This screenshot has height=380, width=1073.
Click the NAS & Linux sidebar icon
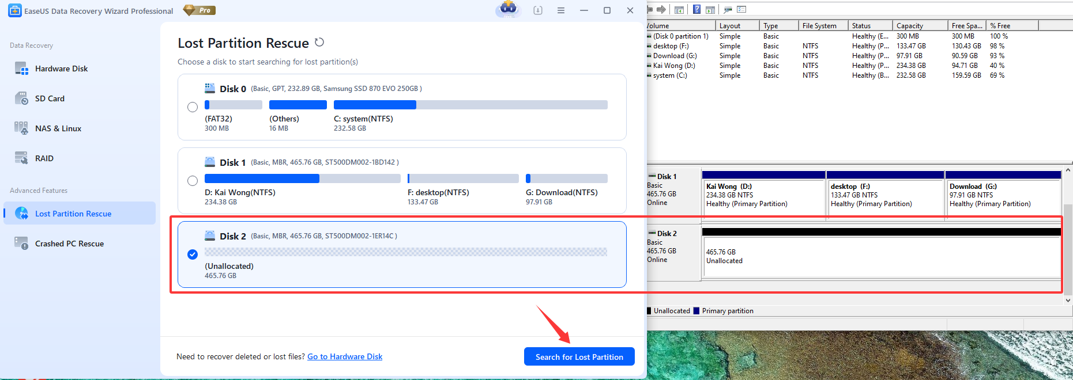pos(21,128)
